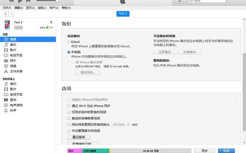Select 摘要 in the settings sidebar
Screen dimensions: 246x153
(x=28, y=39)
